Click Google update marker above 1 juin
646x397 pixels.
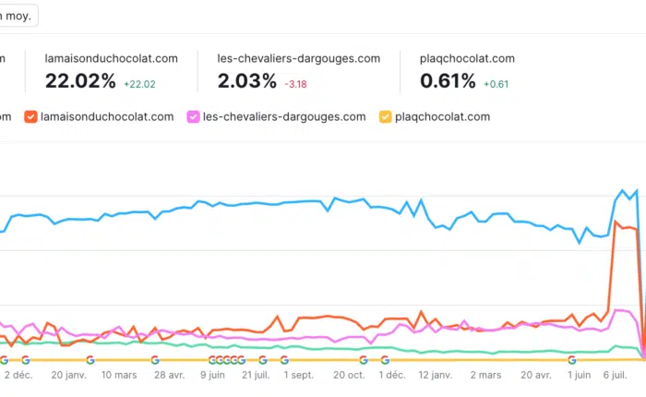click(572, 360)
